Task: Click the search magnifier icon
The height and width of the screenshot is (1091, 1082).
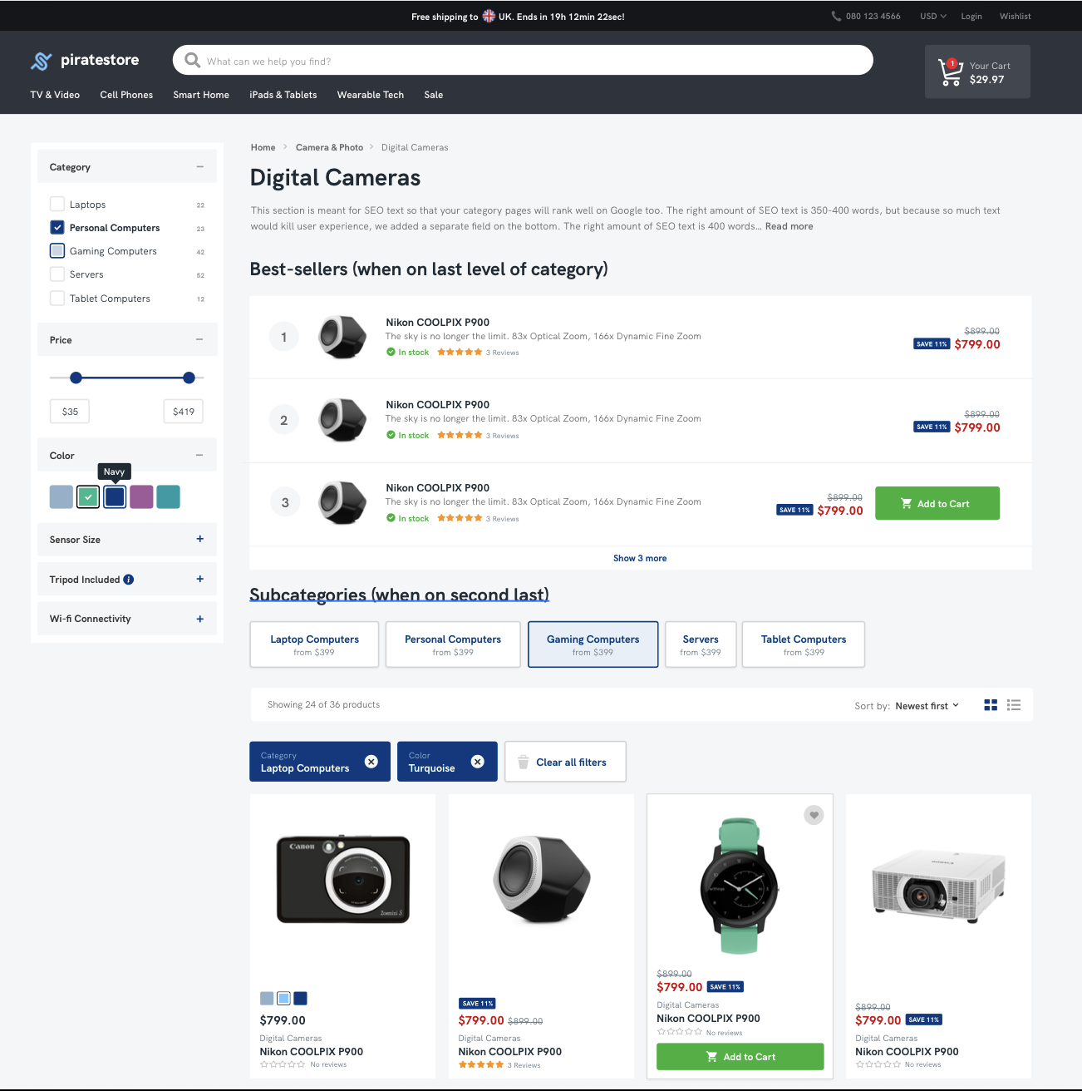Action: 193,61
